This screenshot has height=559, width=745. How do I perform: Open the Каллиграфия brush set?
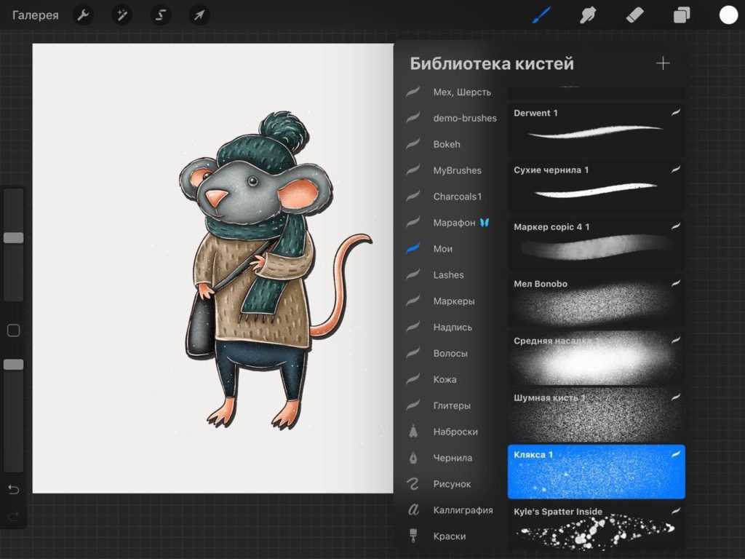point(463,510)
